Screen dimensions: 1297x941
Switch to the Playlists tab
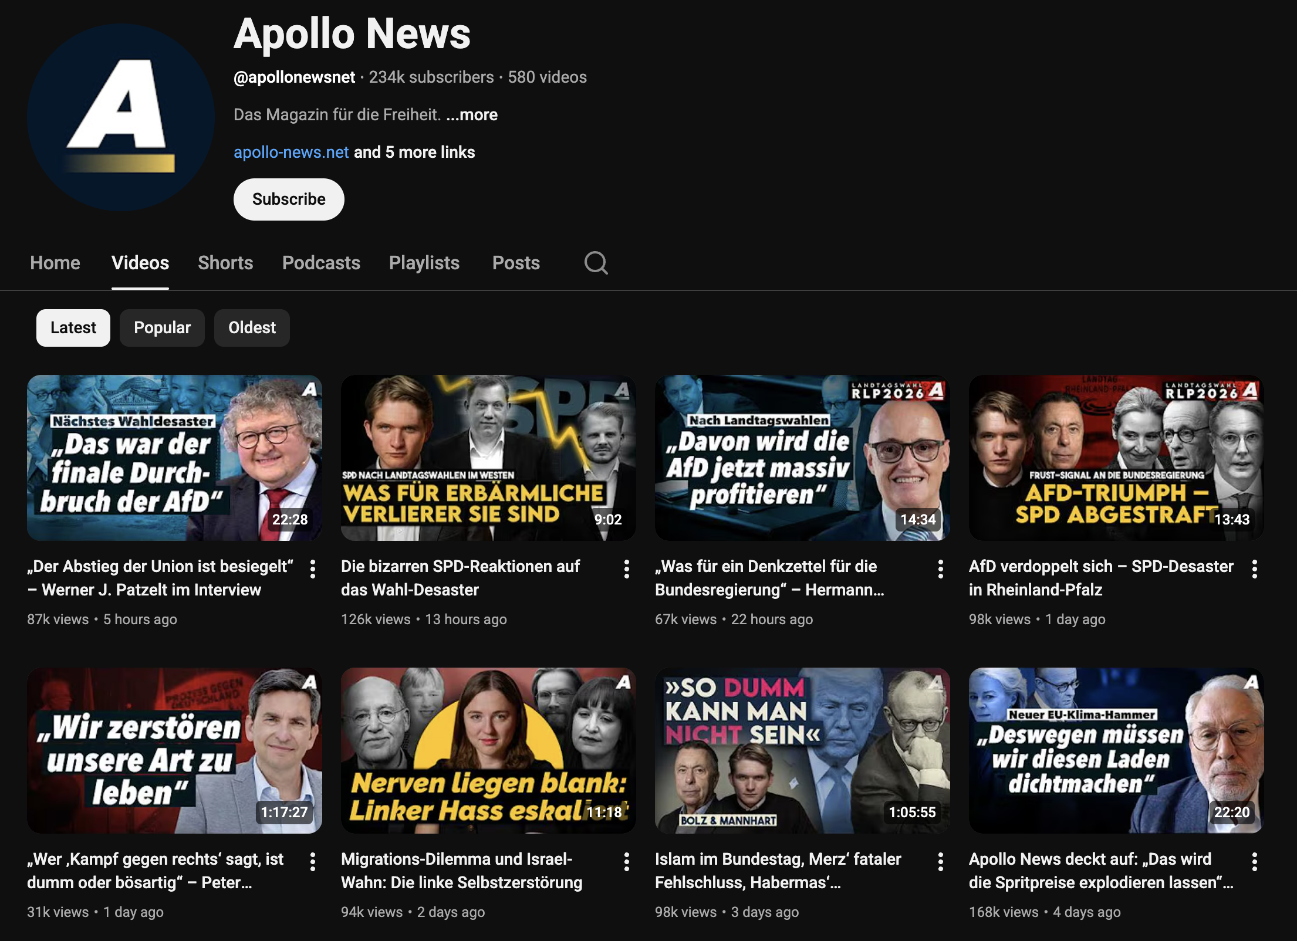pyautogui.click(x=424, y=263)
